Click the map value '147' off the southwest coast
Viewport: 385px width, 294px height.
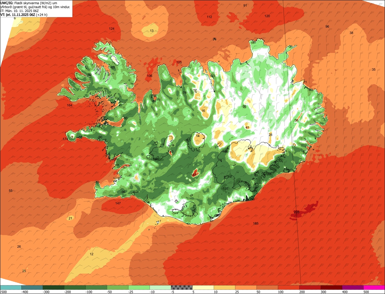tap(118, 203)
